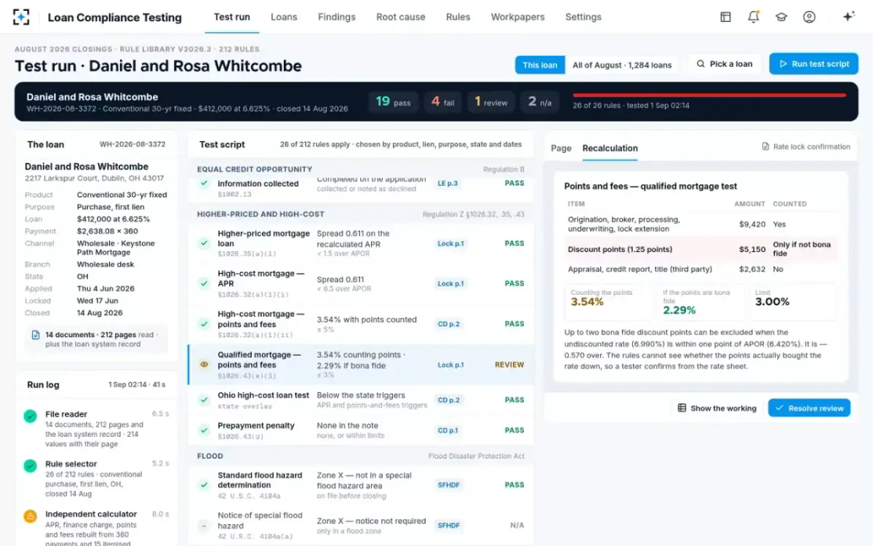Click loan number WH-2026-08-3372 in The loan panel
Screen dimensions: 873x546
132,145
